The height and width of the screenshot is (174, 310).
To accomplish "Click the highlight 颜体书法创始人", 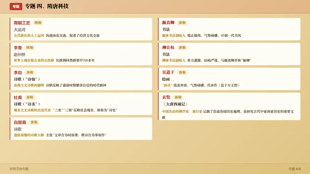I will pos(174,35).
